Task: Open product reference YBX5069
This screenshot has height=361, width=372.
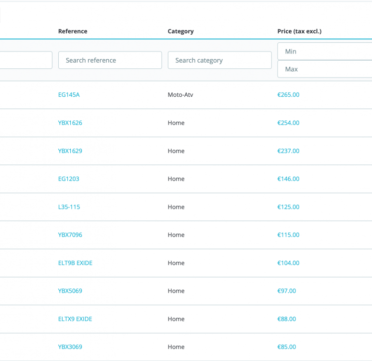Action: click(x=70, y=291)
